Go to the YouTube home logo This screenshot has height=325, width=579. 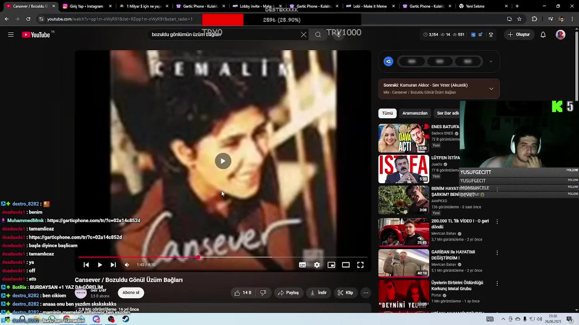coord(36,35)
